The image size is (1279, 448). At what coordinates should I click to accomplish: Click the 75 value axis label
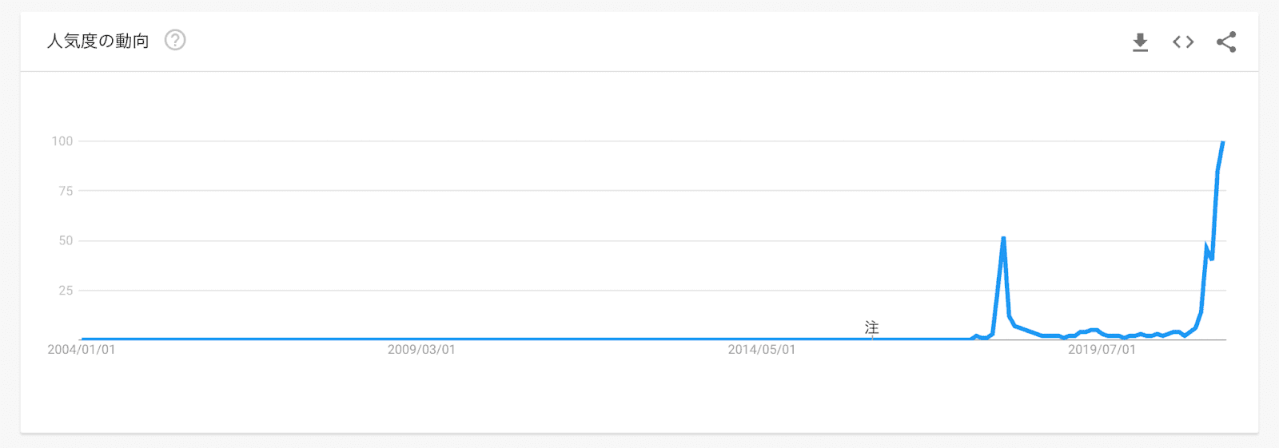(x=66, y=191)
